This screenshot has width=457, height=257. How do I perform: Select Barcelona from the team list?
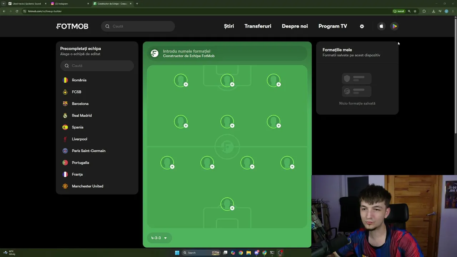pos(97,104)
